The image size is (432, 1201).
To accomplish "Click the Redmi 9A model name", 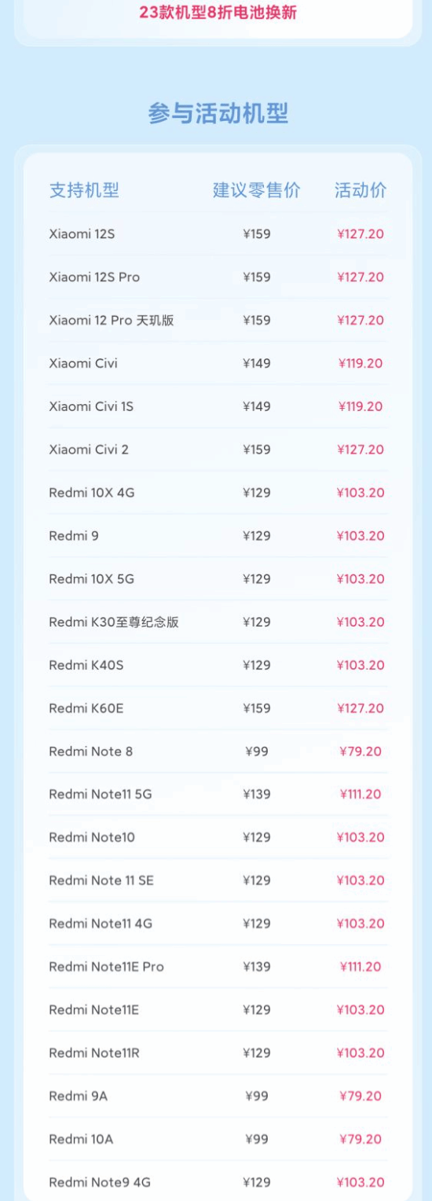I will [x=79, y=1096].
